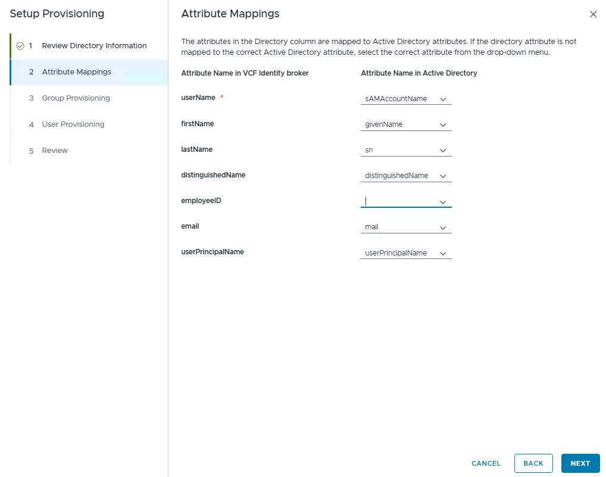Open the lastName sn dropdown
The width and height of the screenshot is (606, 477).
coord(406,150)
